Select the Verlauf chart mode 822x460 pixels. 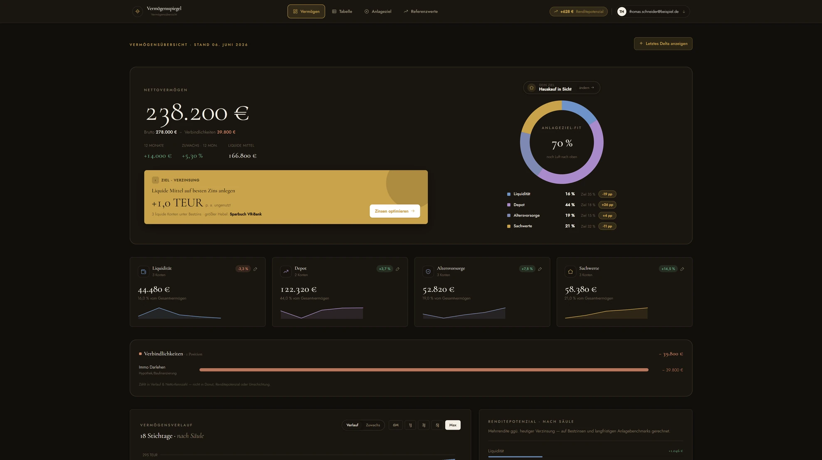point(352,425)
